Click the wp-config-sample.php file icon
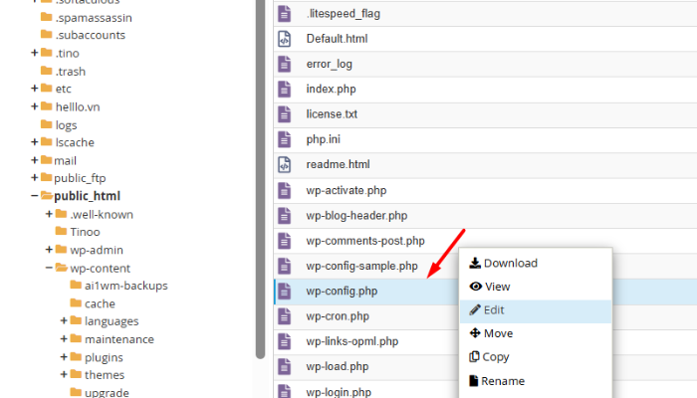The height and width of the screenshot is (398, 697). click(285, 266)
